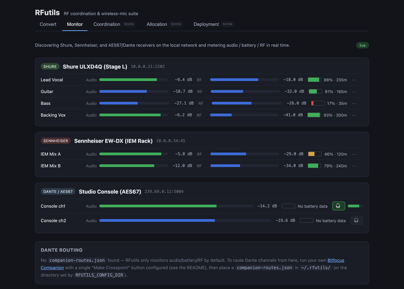This screenshot has height=289, width=404.
Task: Click the Console ch1 channel name
Action: click(x=53, y=206)
